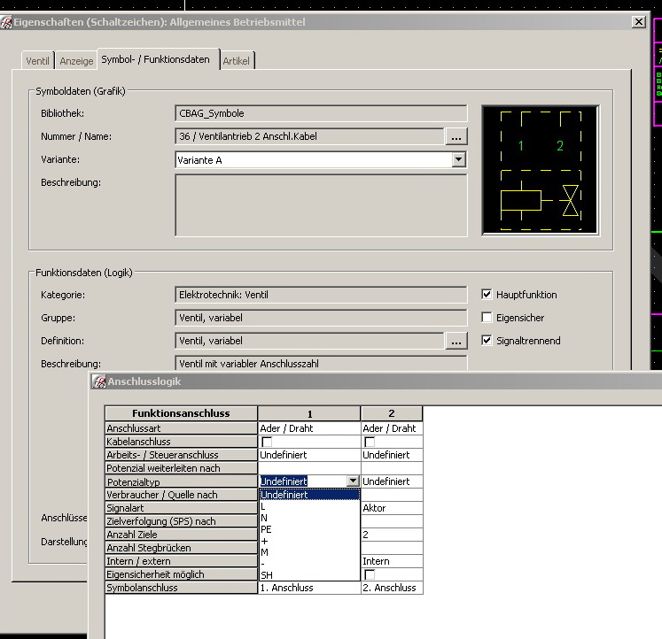Click Symbolanschluss cell 2. Anschluss

pyautogui.click(x=392, y=588)
